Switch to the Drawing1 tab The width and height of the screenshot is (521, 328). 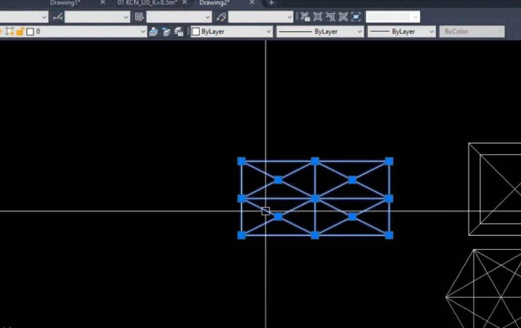(x=66, y=3)
